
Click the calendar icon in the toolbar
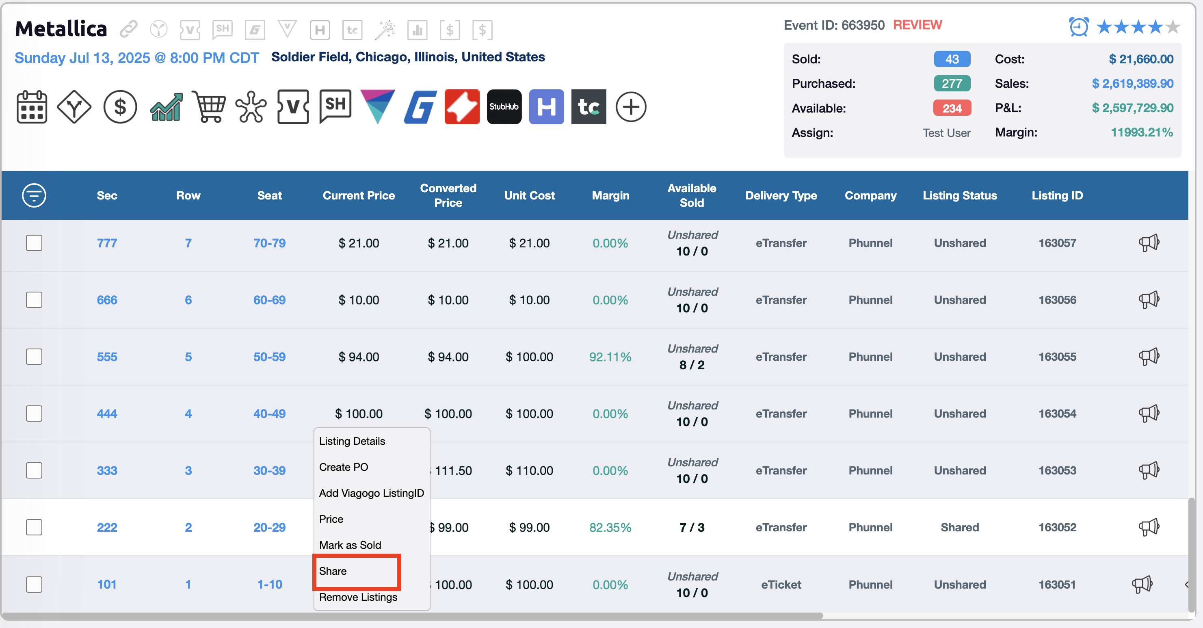click(32, 107)
